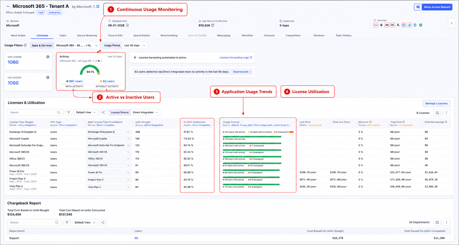Open the Spend Details tab
Viewport: 459px width, 245px height.
pos(141,35)
